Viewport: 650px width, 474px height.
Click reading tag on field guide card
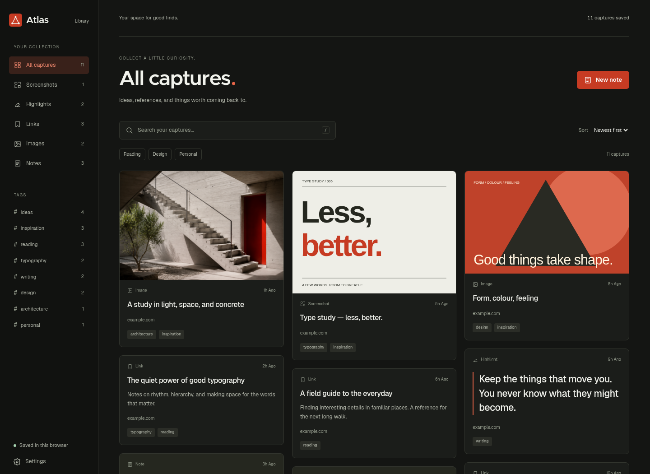310,446
